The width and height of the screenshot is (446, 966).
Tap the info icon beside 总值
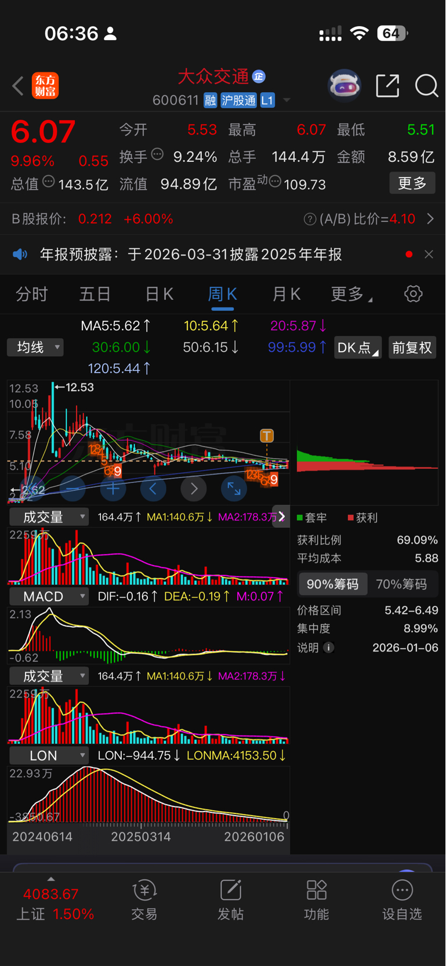click(x=49, y=182)
